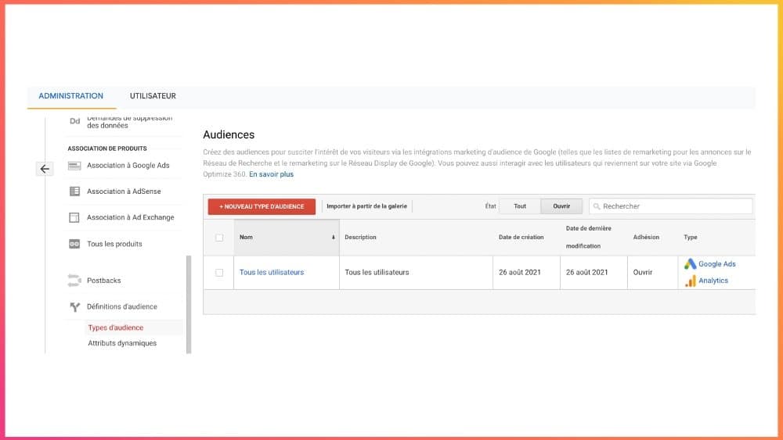Open Association à Ad Exchange

point(130,217)
